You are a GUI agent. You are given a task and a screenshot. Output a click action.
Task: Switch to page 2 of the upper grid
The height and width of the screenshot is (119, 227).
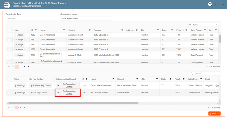click(21, 67)
